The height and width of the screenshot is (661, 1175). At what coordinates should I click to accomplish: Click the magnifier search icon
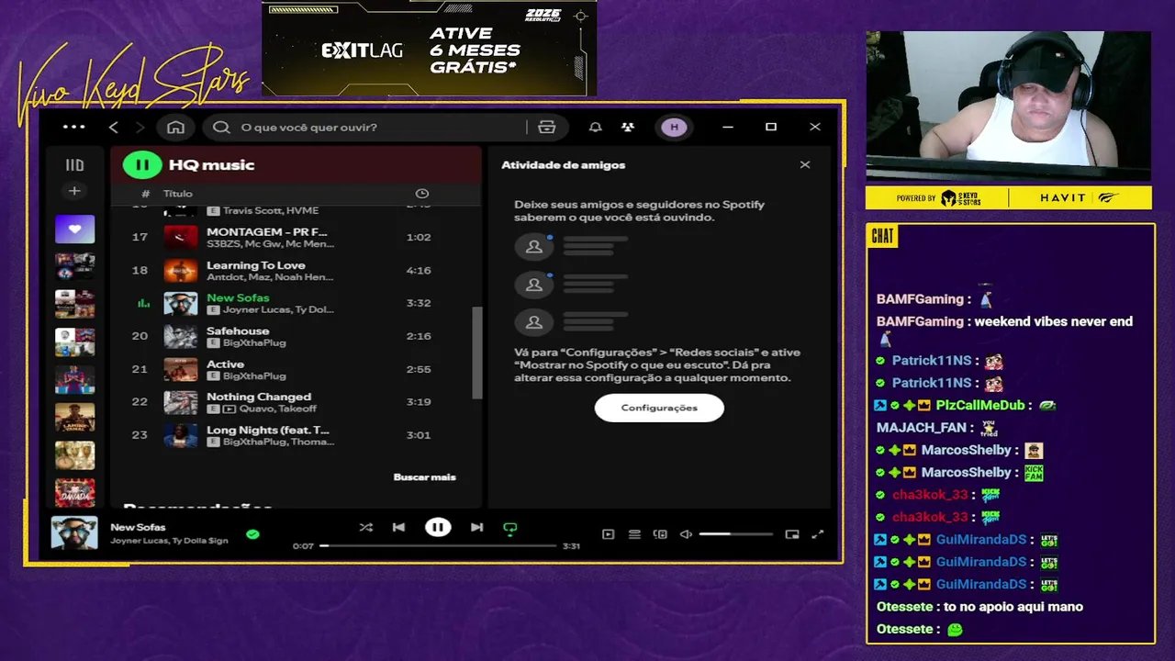(x=221, y=127)
